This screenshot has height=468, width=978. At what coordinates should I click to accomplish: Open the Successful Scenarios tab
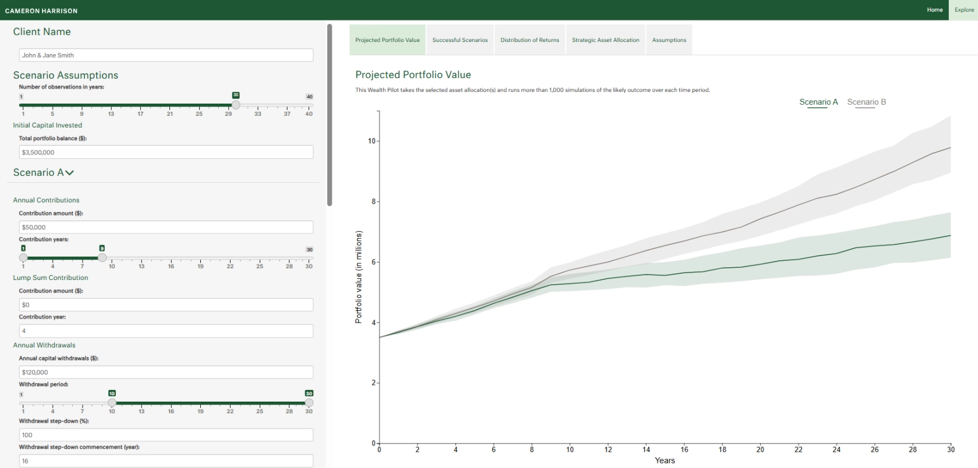click(x=460, y=40)
